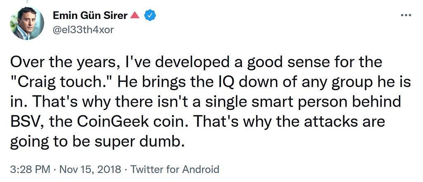The image size is (423, 182).
Task: Click the blue verified checkmark badge
Action: pyautogui.click(x=149, y=15)
